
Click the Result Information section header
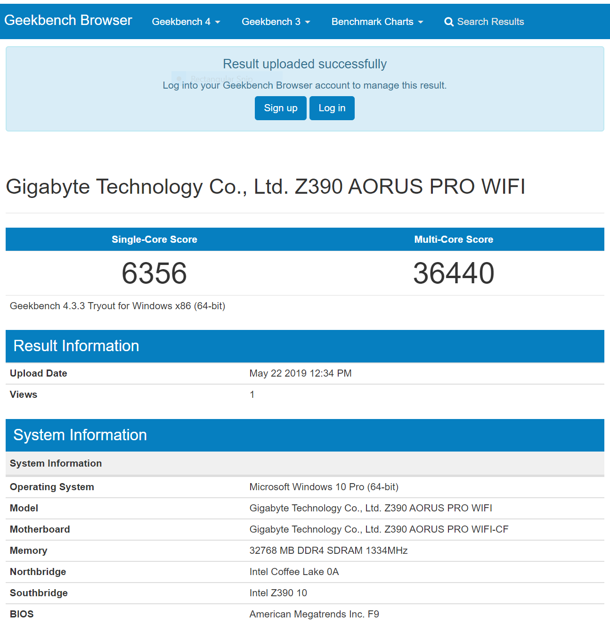click(x=305, y=346)
